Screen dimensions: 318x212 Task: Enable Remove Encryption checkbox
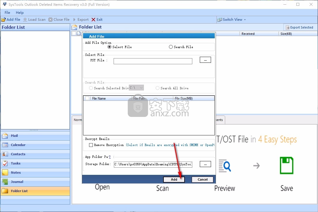click(x=91, y=145)
